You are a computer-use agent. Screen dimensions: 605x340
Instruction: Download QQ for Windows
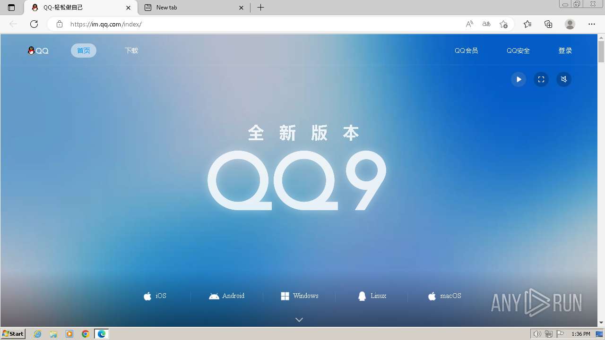(300, 296)
